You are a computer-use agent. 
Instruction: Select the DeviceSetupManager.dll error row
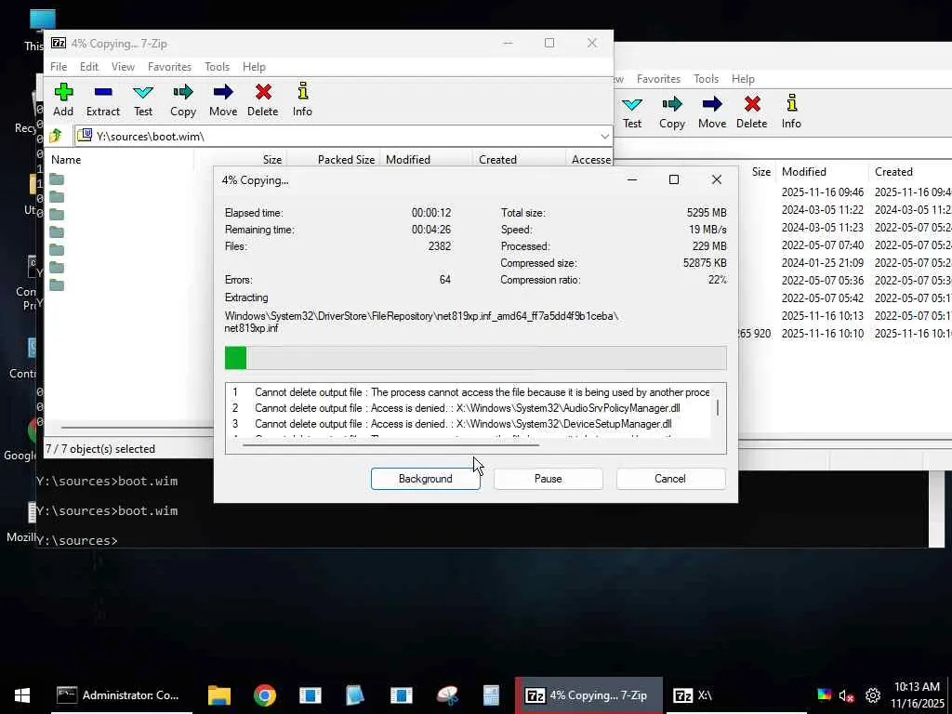pyautogui.click(x=468, y=424)
